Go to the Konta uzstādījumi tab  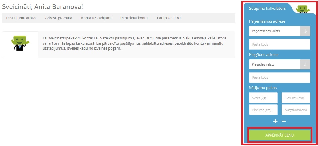pyautogui.click(x=96, y=18)
